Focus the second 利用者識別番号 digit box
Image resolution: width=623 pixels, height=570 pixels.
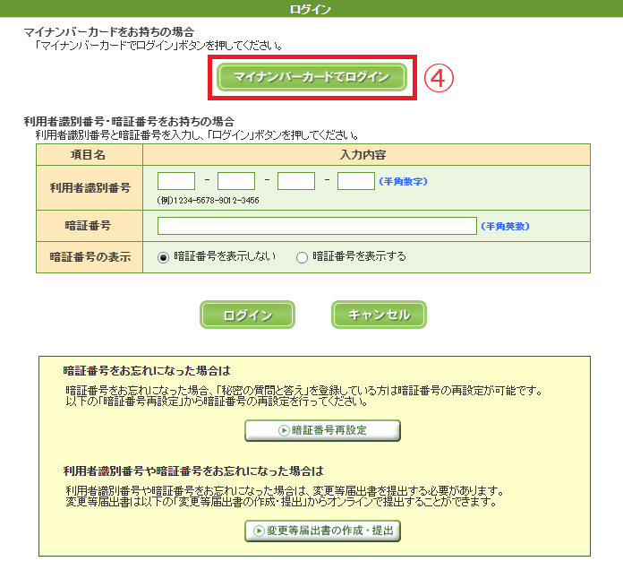point(236,181)
